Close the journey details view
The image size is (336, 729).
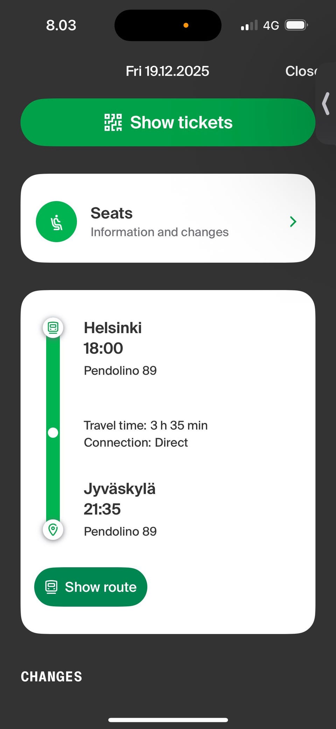pyautogui.click(x=301, y=71)
